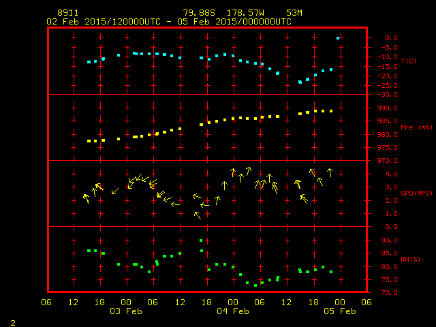Screen dimensions: 436x327
Task: Click the RH(%) humidity axis label
Action: pos(408,260)
